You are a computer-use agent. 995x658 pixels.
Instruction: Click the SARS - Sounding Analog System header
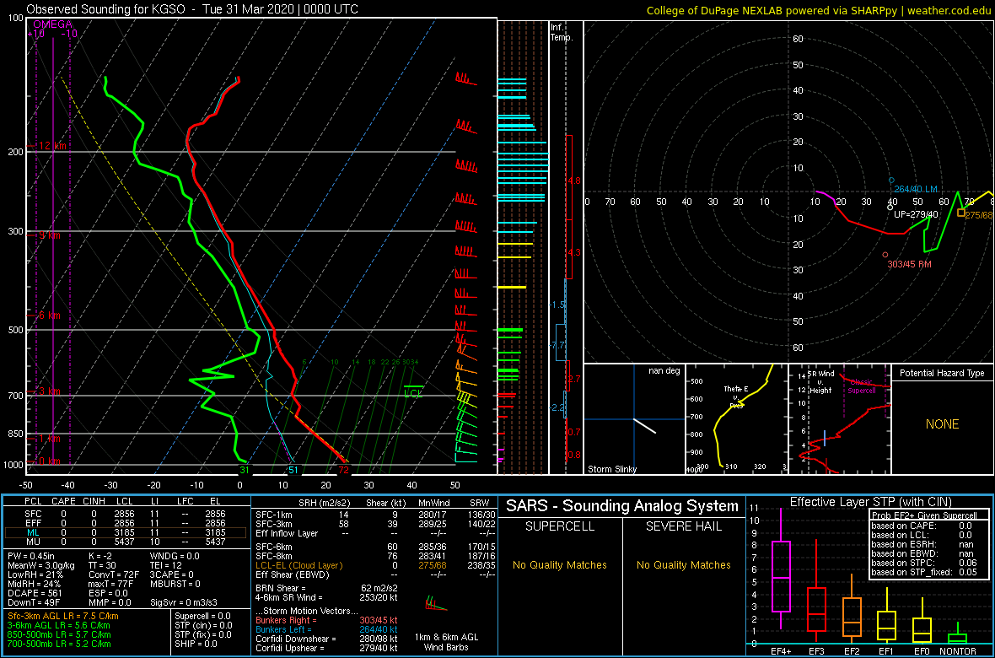[622, 506]
